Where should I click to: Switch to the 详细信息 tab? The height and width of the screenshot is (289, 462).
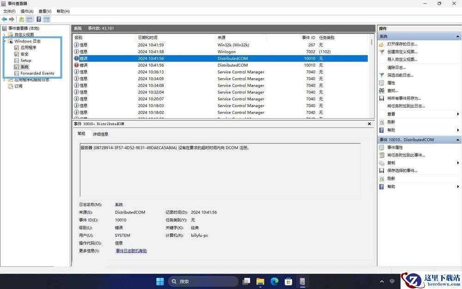pyautogui.click(x=100, y=134)
